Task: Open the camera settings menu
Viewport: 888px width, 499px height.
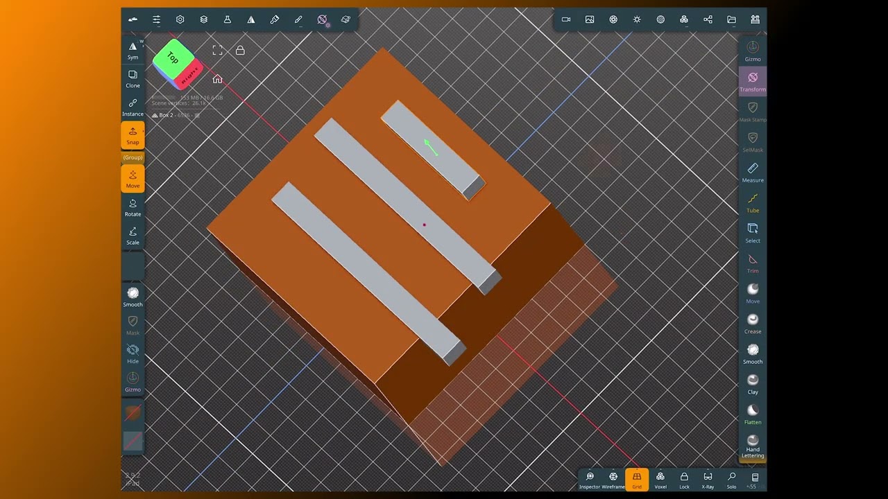Action: [x=566, y=19]
